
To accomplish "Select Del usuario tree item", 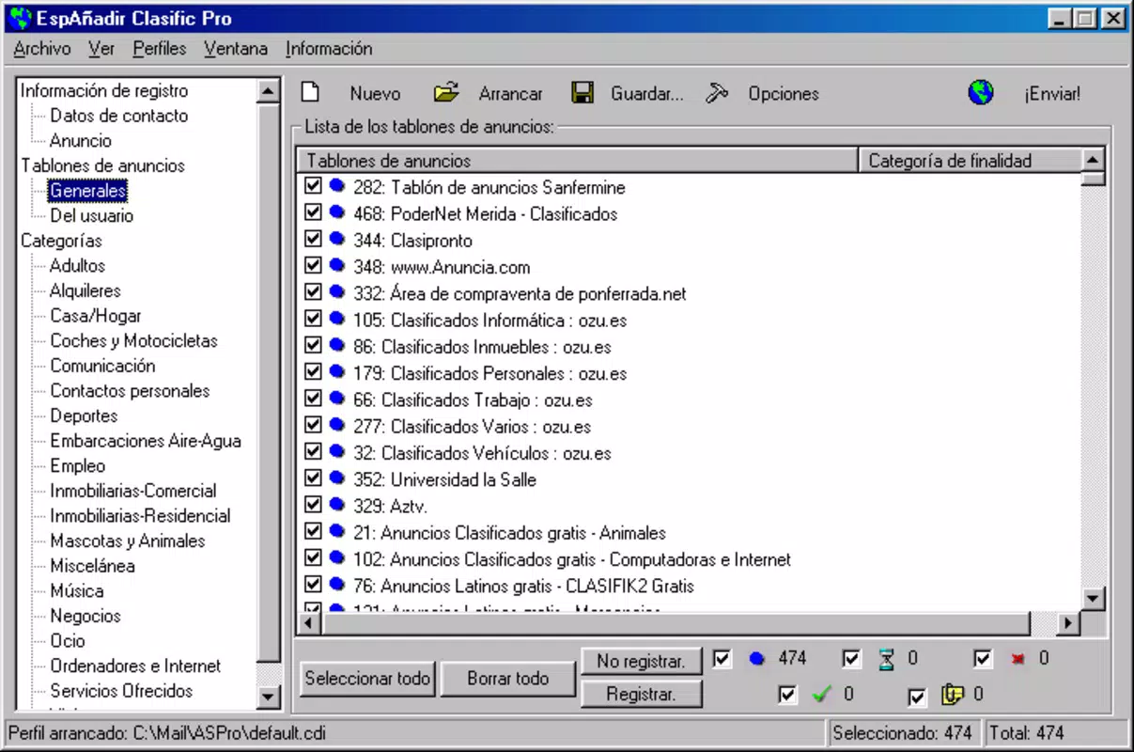I will coord(92,215).
